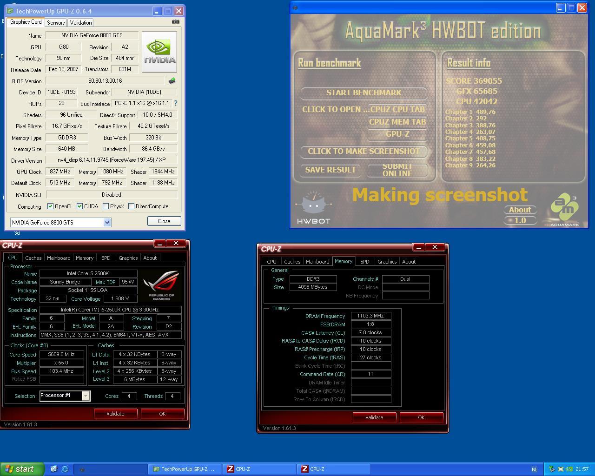Click the DRAM Frequency 1103.3 MHz field
595x476 pixels.
coord(370,316)
